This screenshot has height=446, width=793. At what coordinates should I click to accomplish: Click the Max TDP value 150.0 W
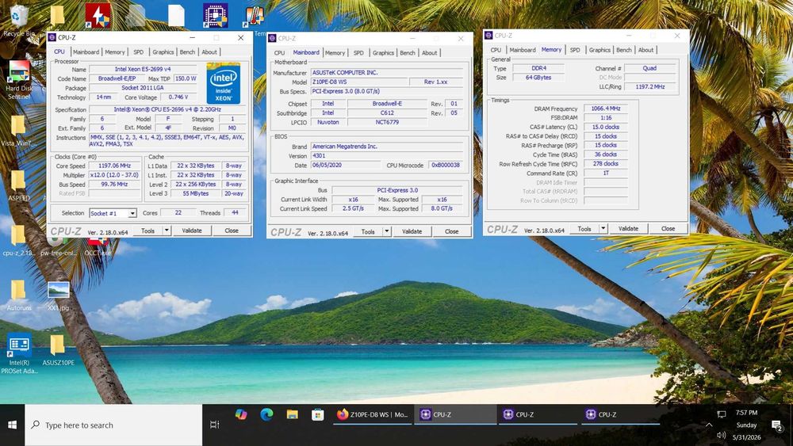tap(185, 78)
